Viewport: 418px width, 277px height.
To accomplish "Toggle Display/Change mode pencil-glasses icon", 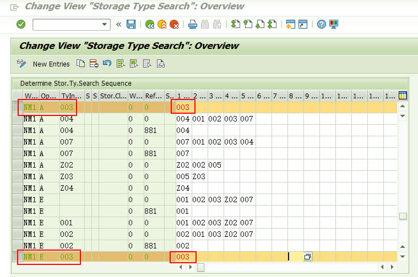I will (x=21, y=64).
